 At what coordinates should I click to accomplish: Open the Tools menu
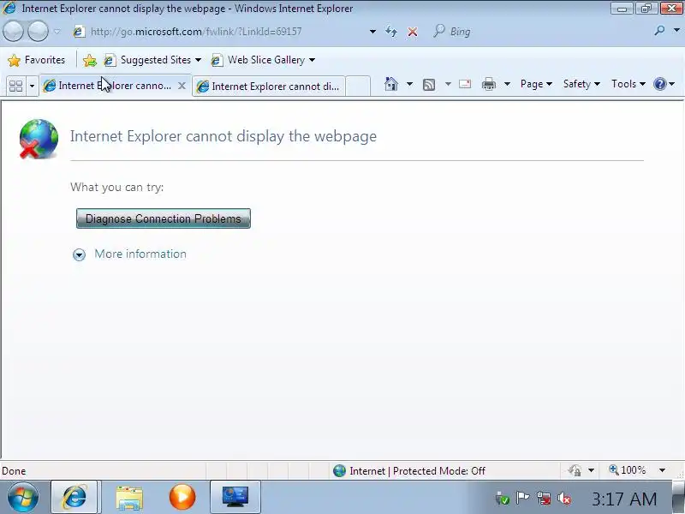[x=628, y=84]
